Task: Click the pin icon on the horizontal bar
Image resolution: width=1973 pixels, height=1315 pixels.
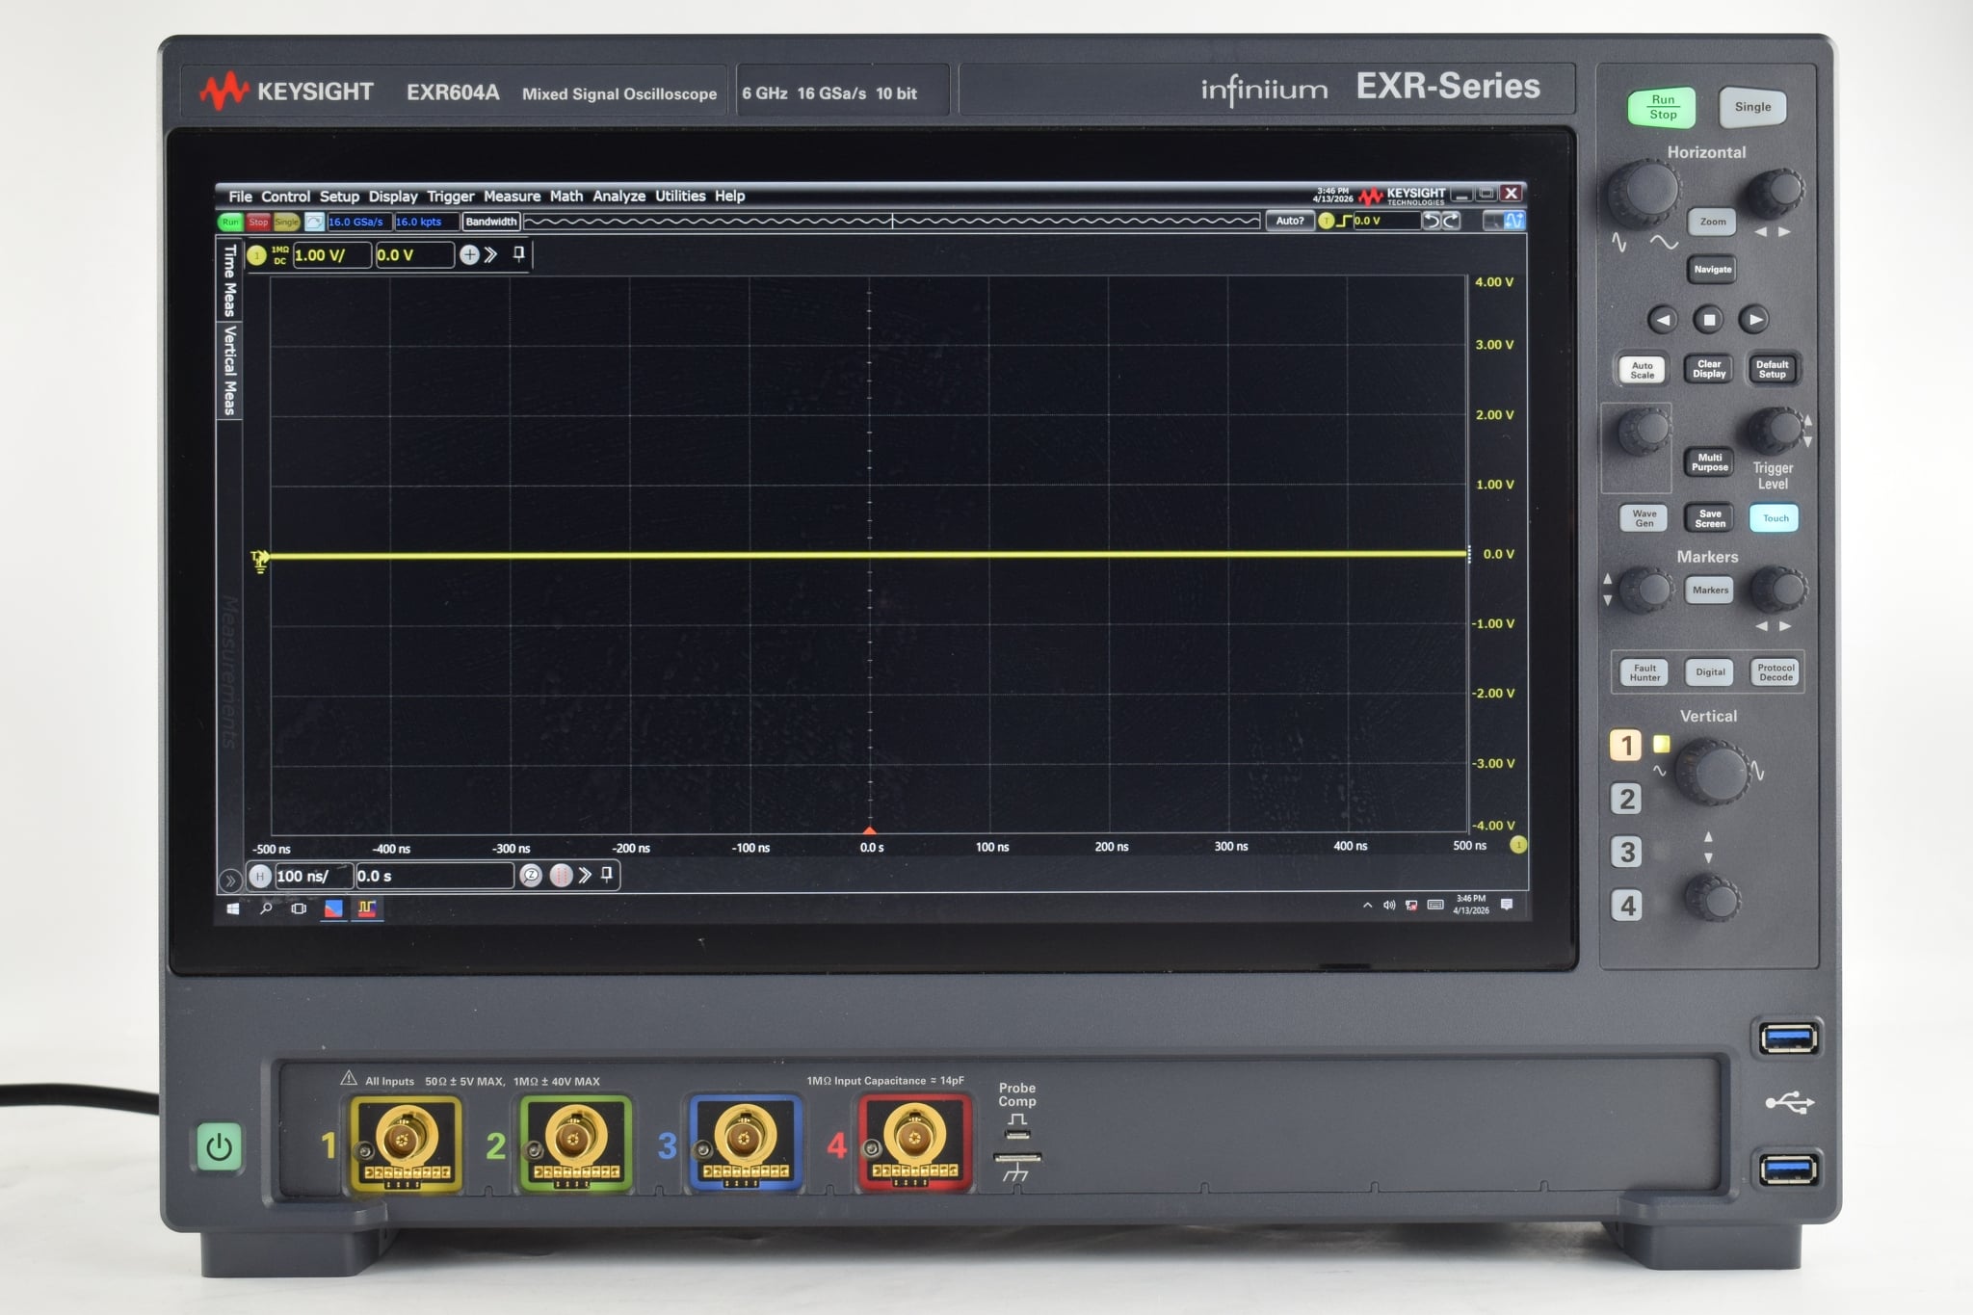Action: [607, 874]
